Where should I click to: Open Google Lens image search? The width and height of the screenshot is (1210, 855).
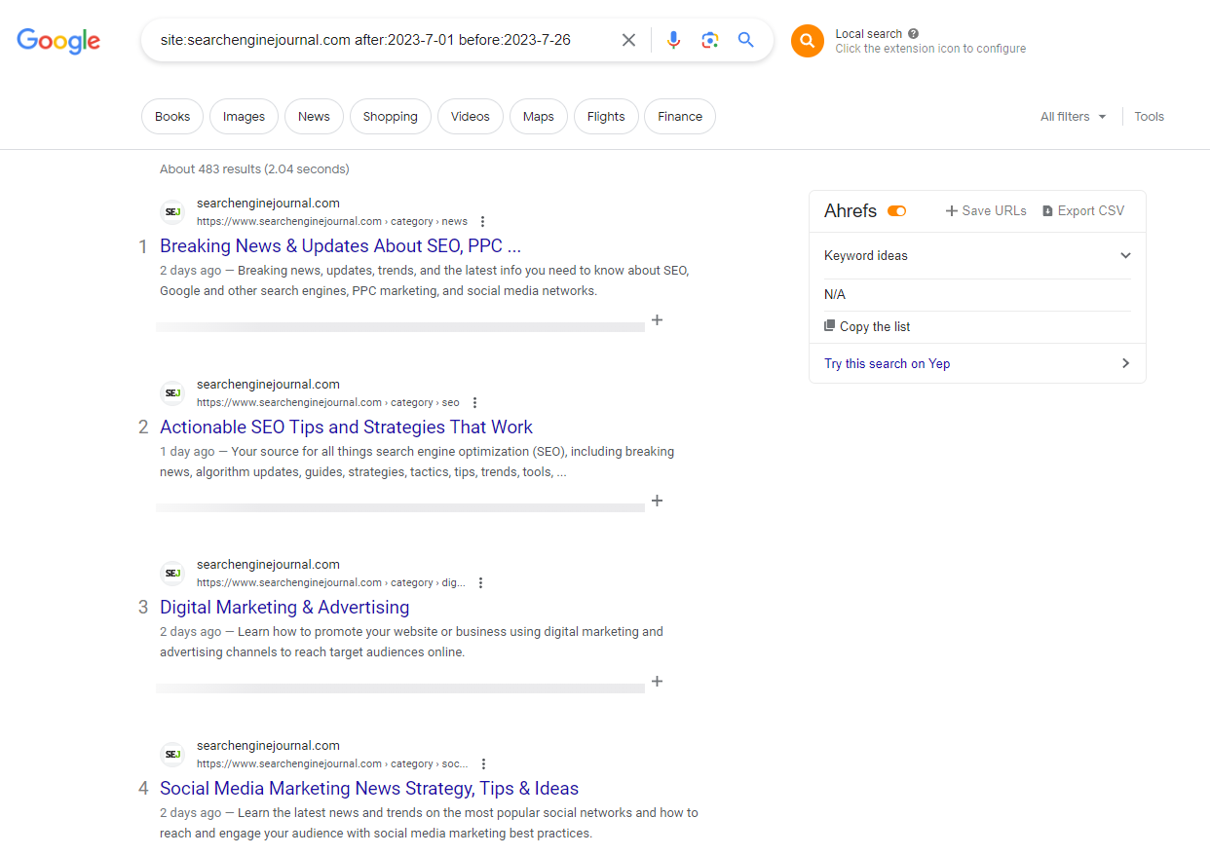point(709,40)
